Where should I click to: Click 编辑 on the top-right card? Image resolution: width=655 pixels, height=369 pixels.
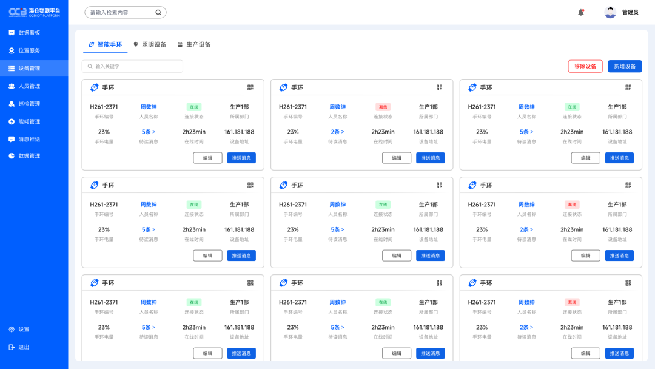(x=585, y=158)
